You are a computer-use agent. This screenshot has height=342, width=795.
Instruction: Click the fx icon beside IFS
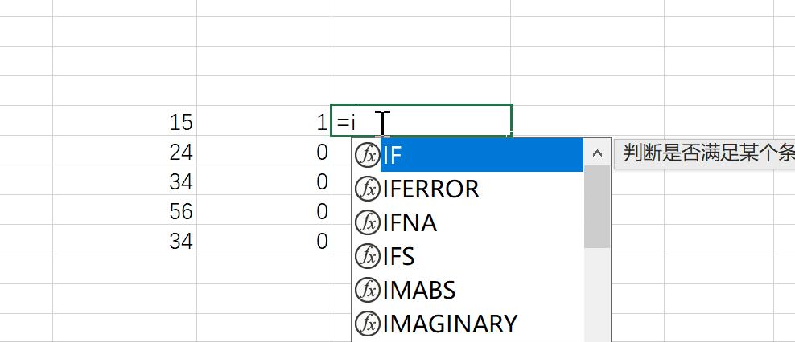pyautogui.click(x=367, y=256)
